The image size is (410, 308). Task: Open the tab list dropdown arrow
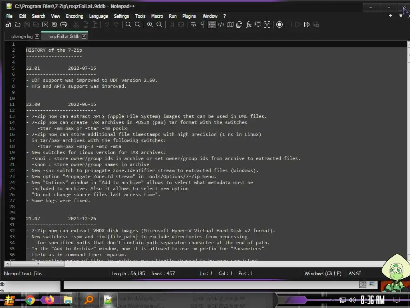[401, 16]
